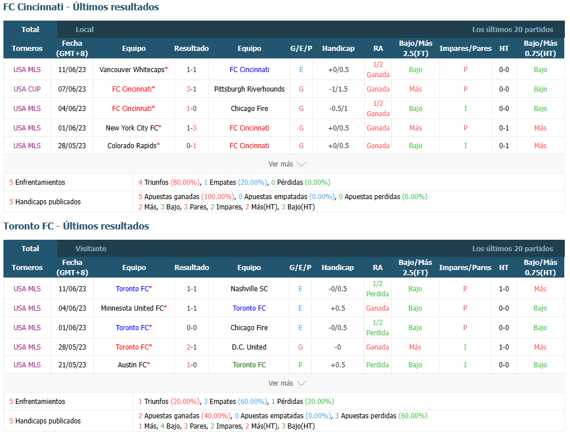
Task: Click Toronto FC in the Austin FC row
Action: click(x=249, y=365)
